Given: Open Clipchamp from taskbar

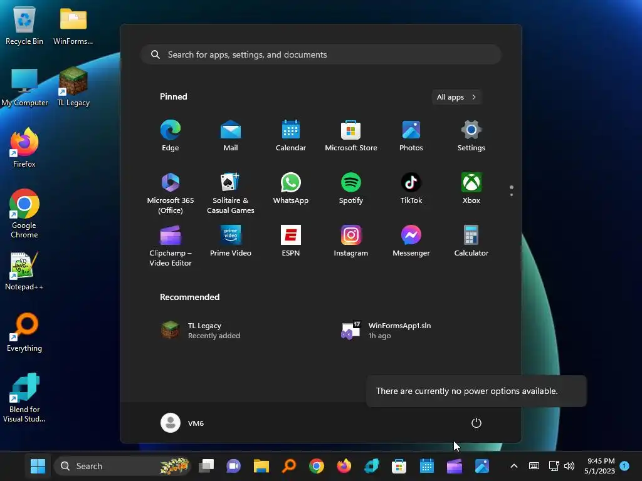Looking at the screenshot, I should [454, 466].
